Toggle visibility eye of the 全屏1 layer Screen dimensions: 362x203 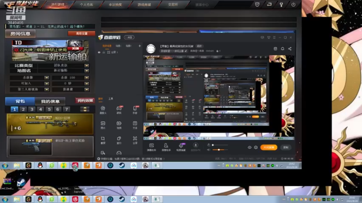pyautogui.click(x=99, y=52)
